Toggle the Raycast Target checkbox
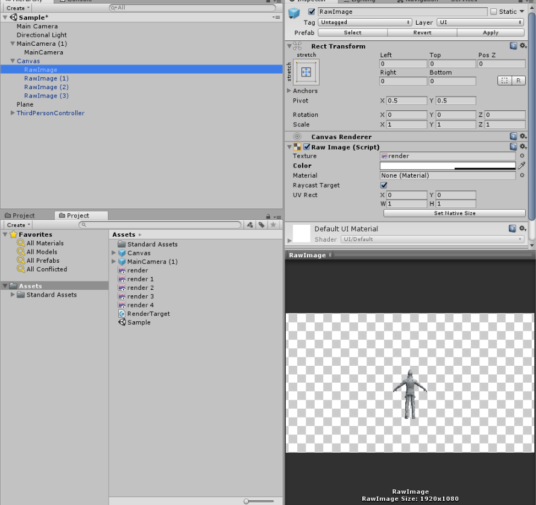 coord(383,185)
